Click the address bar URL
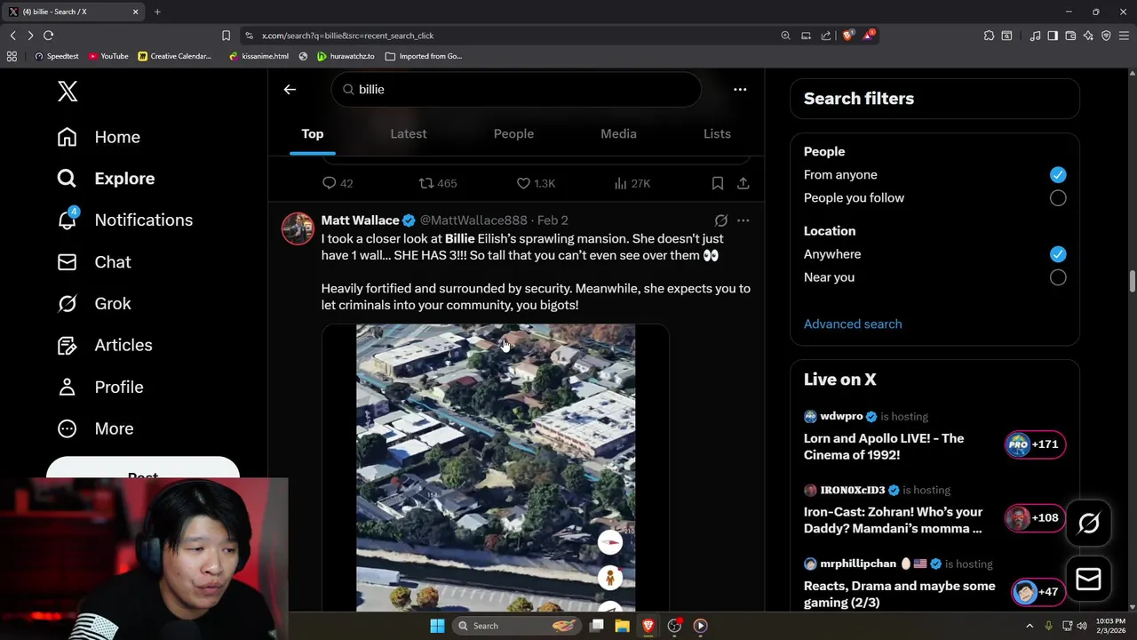This screenshot has height=640, width=1137. [347, 36]
